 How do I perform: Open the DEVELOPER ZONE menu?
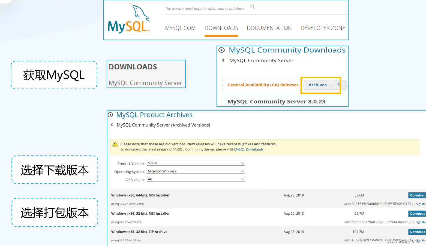[323, 28]
